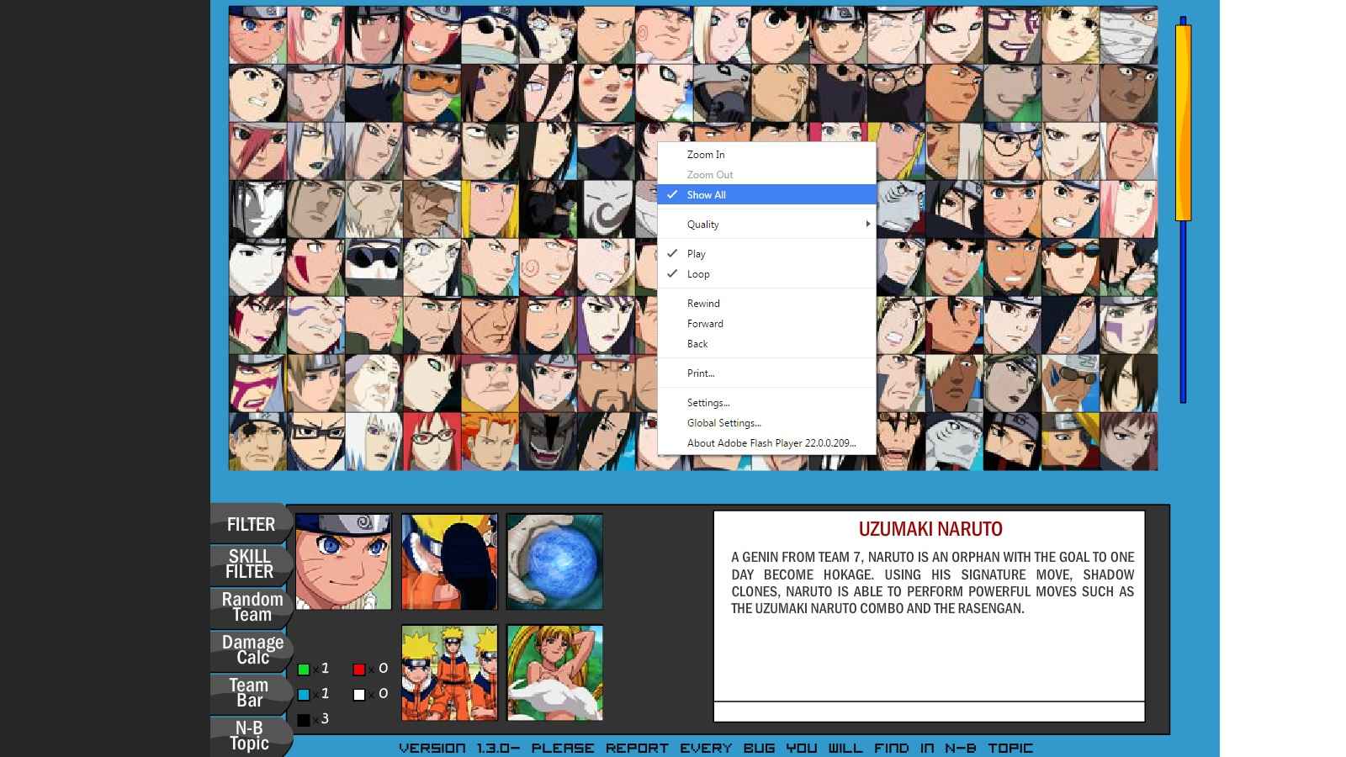Open the SKILL FILTER options

[x=250, y=564]
